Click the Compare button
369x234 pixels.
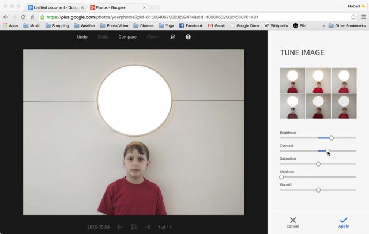[x=127, y=37]
